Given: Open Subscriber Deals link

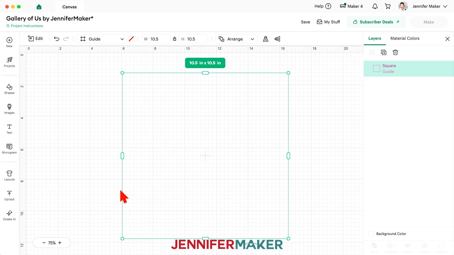Looking at the screenshot, I should [376, 22].
